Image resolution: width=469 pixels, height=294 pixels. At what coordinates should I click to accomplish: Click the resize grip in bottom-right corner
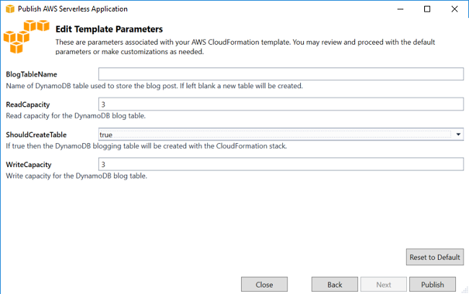tap(465, 290)
